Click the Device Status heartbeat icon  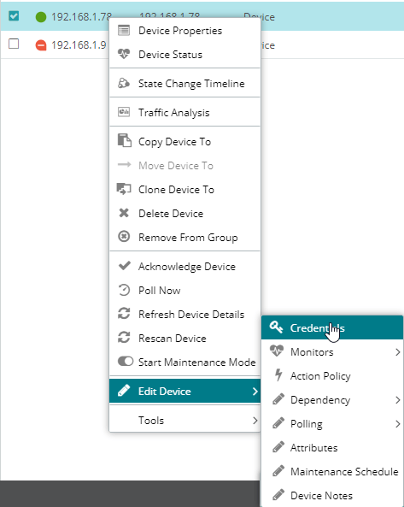124,54
